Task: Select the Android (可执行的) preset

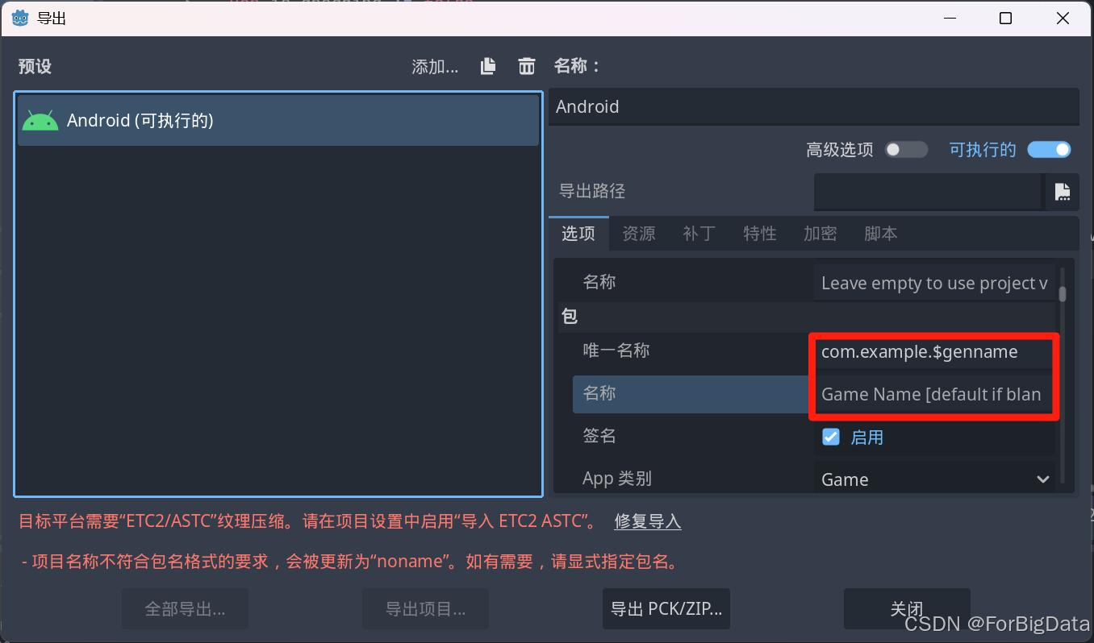Action: [278, 121]
